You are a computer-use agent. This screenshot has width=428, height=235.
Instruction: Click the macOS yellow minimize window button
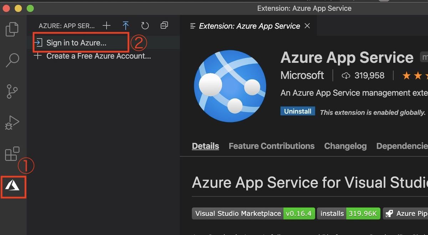19,8
